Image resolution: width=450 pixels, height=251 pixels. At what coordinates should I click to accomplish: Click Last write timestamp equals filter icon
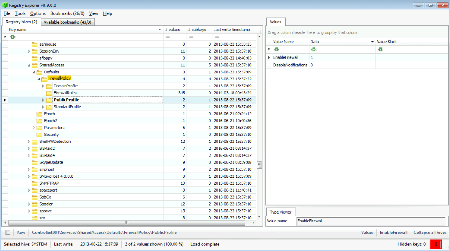(217, 37)
